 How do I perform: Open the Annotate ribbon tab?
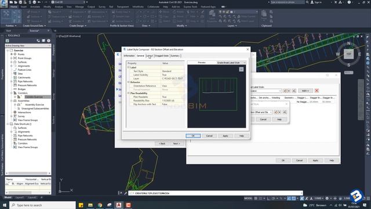point(35,7)
